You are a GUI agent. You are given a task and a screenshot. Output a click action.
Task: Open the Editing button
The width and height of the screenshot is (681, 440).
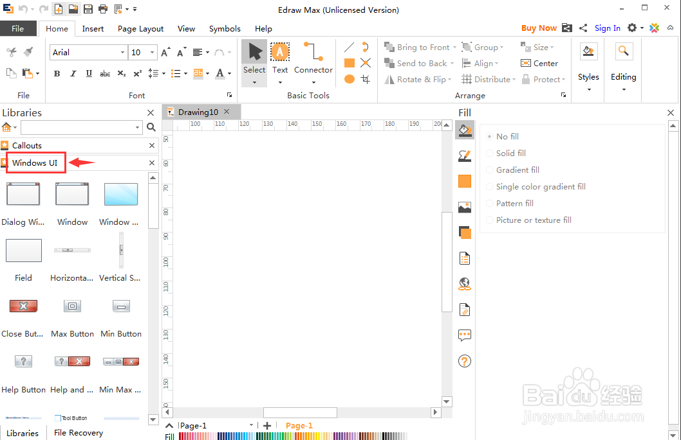(x=623, y=67)
